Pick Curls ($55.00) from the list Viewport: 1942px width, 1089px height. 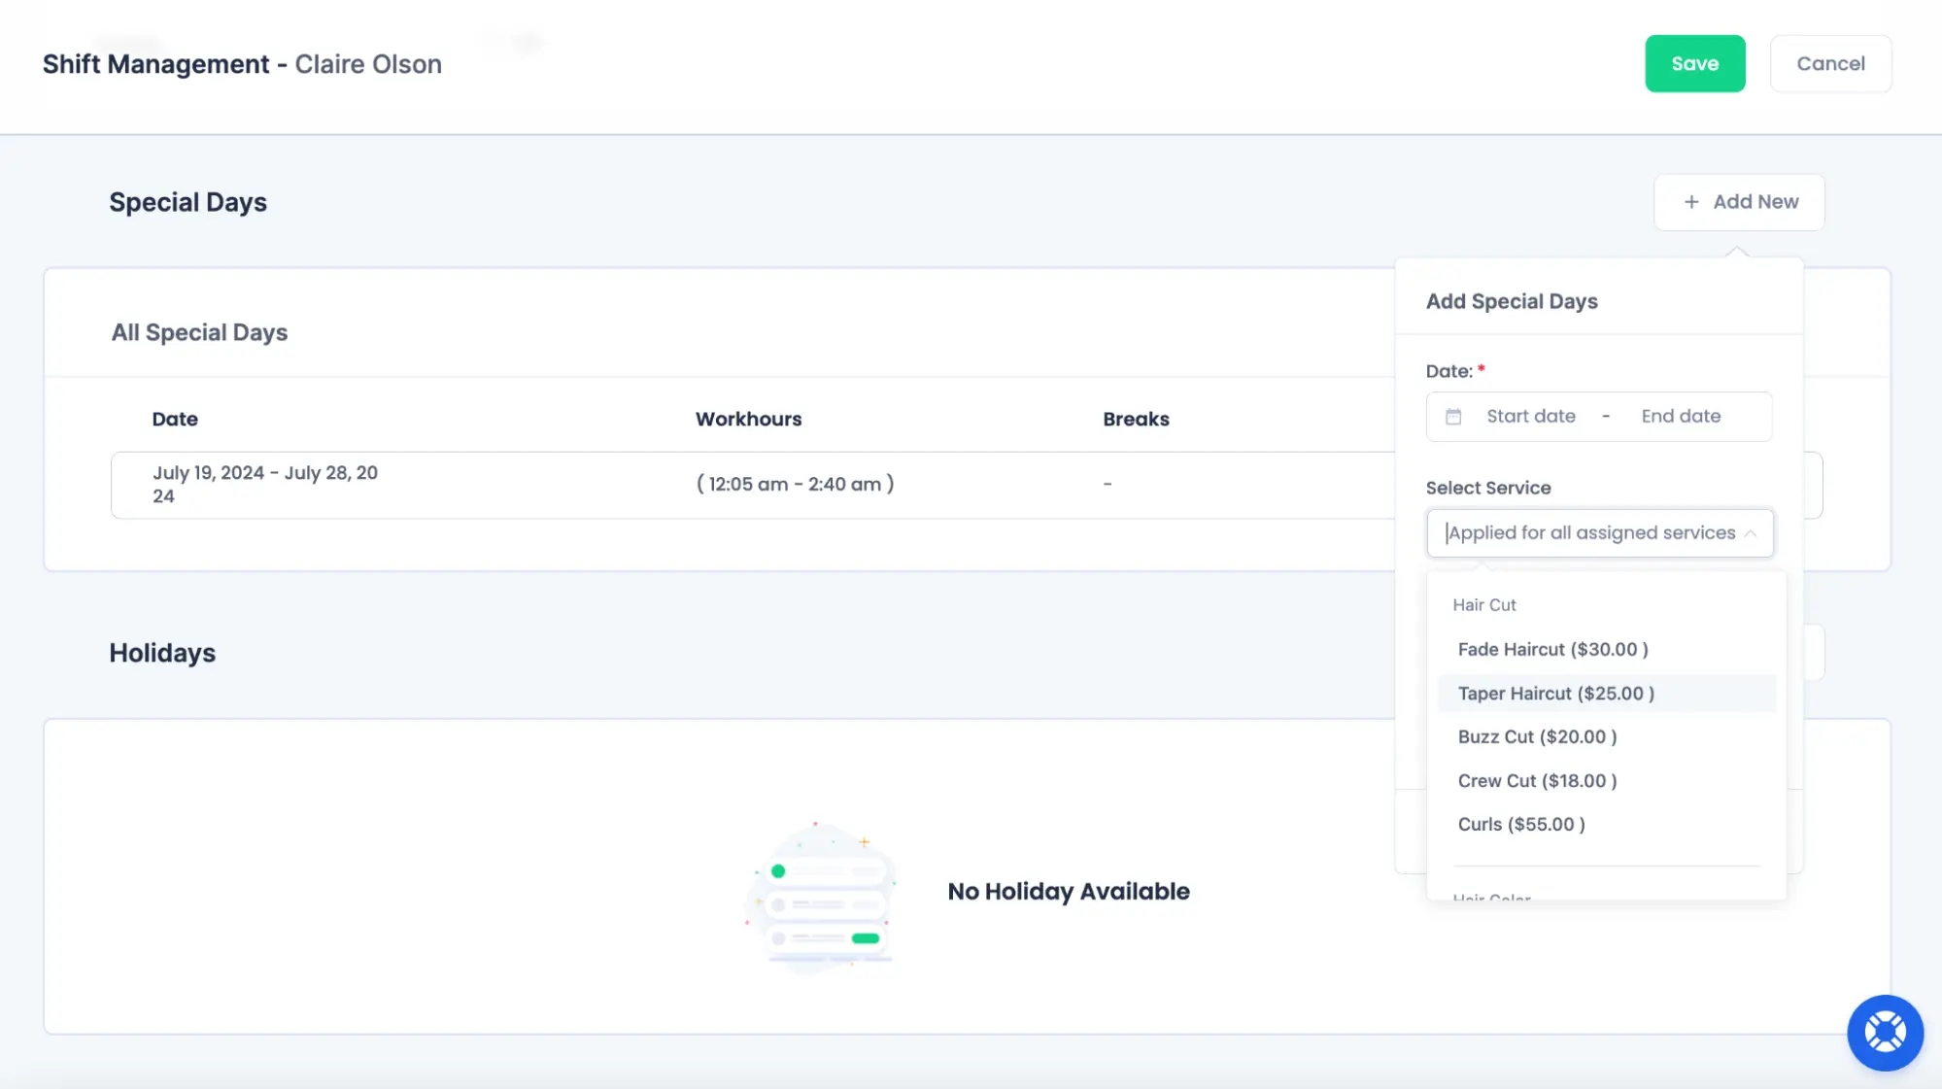[x=1520, y=824]
